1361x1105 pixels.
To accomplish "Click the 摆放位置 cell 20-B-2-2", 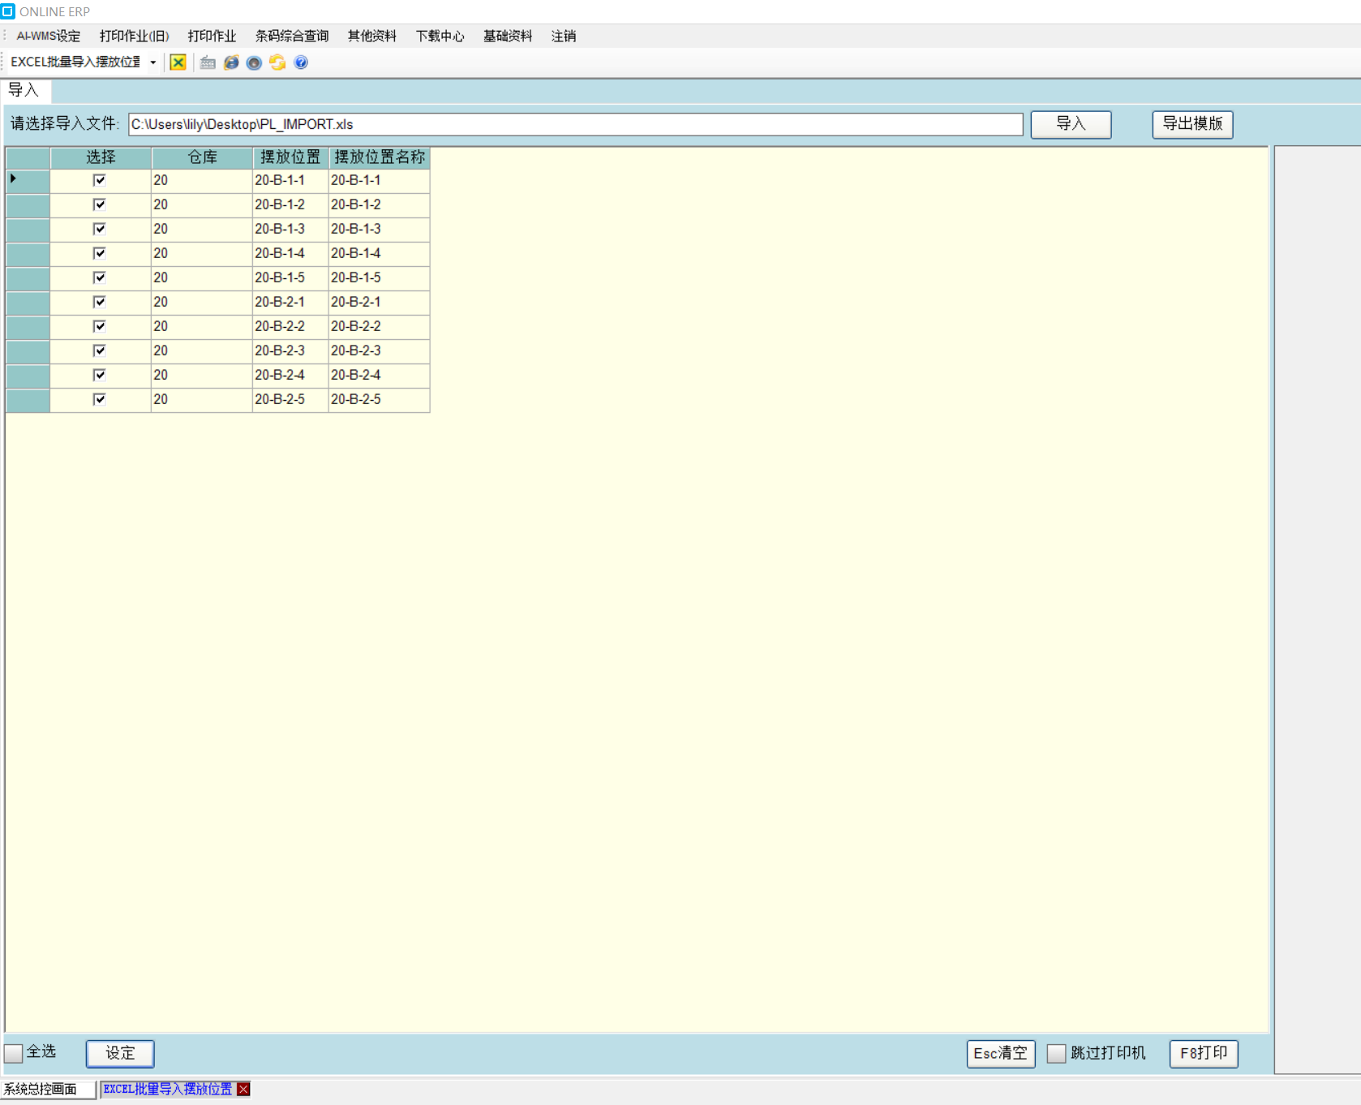I will pos(290,326).
